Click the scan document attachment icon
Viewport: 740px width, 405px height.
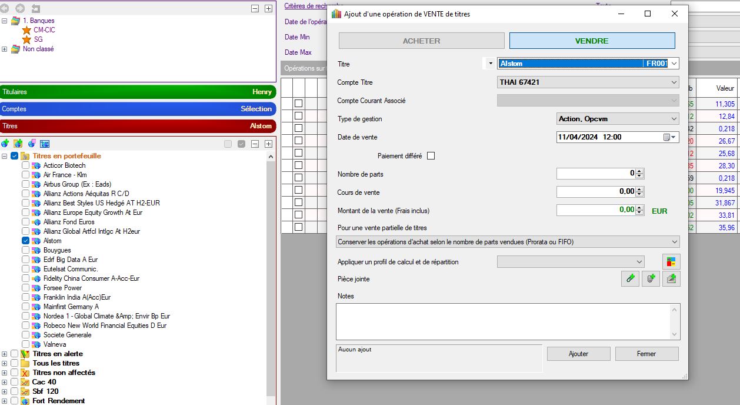point(671,279)
